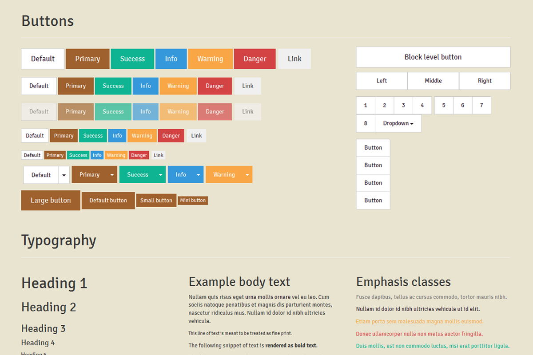
Task: Open the caret on the split Warning button
Action: point(247,175)
